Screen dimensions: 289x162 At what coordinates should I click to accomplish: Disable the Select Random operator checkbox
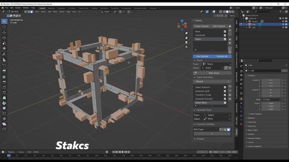(x=225, y=87)
